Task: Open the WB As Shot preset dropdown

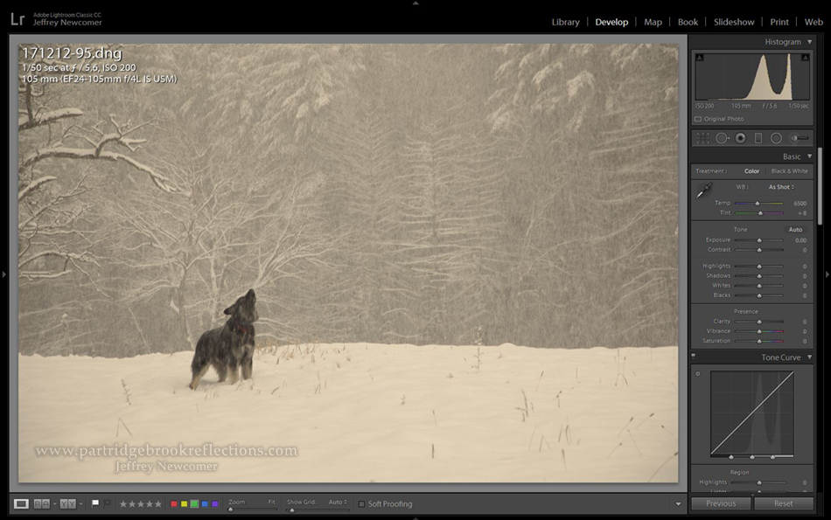Action: click(x=781, y=187)
